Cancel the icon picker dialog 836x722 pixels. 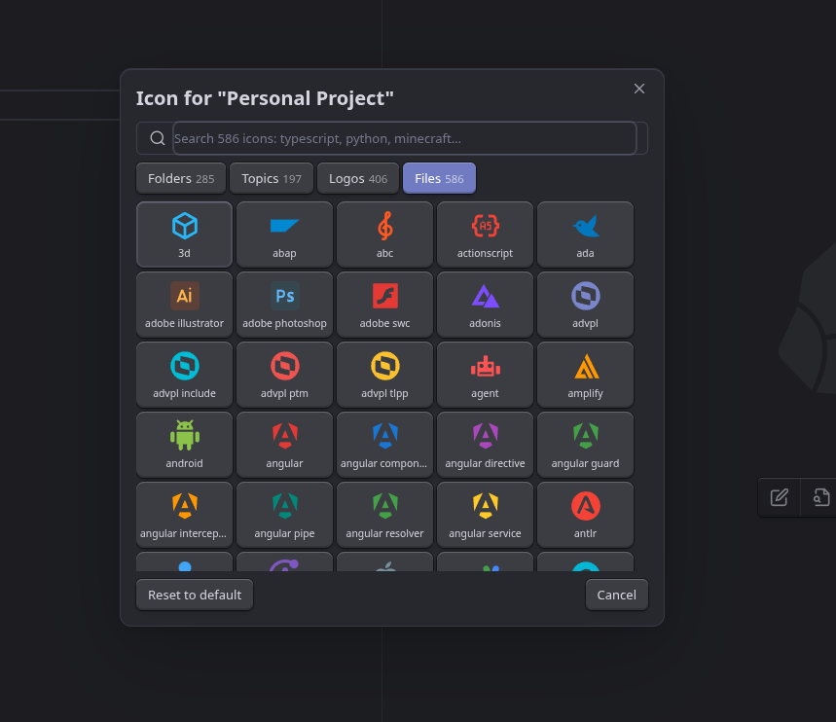(x=617, y=595)
